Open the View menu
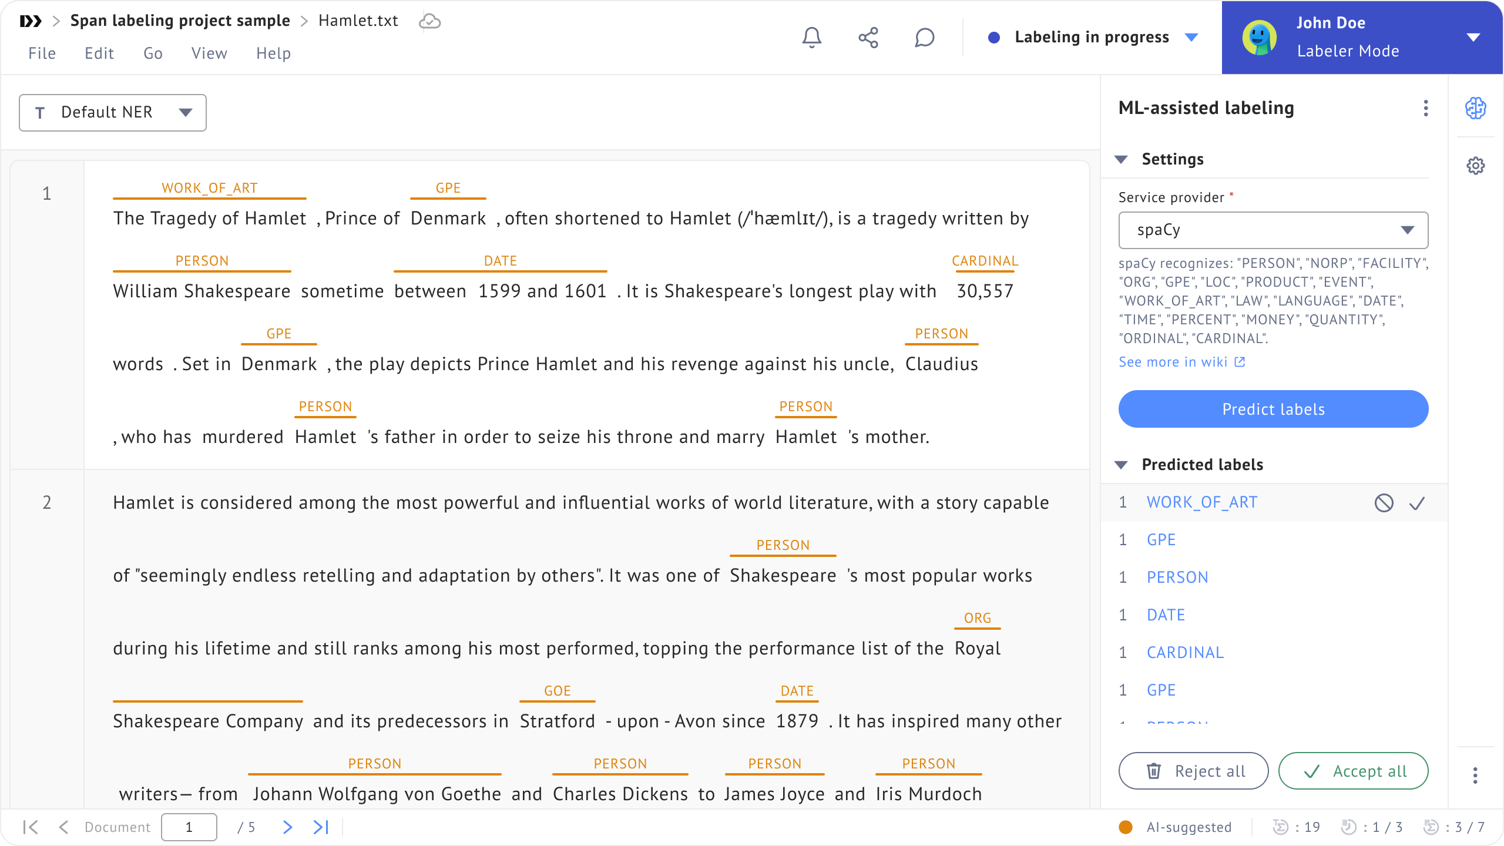The height and width of the screenshot is (846, 1504). point(209,53)
